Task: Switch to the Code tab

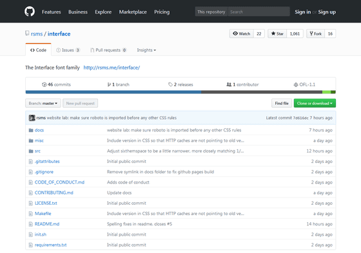Action: pos(38,50)
